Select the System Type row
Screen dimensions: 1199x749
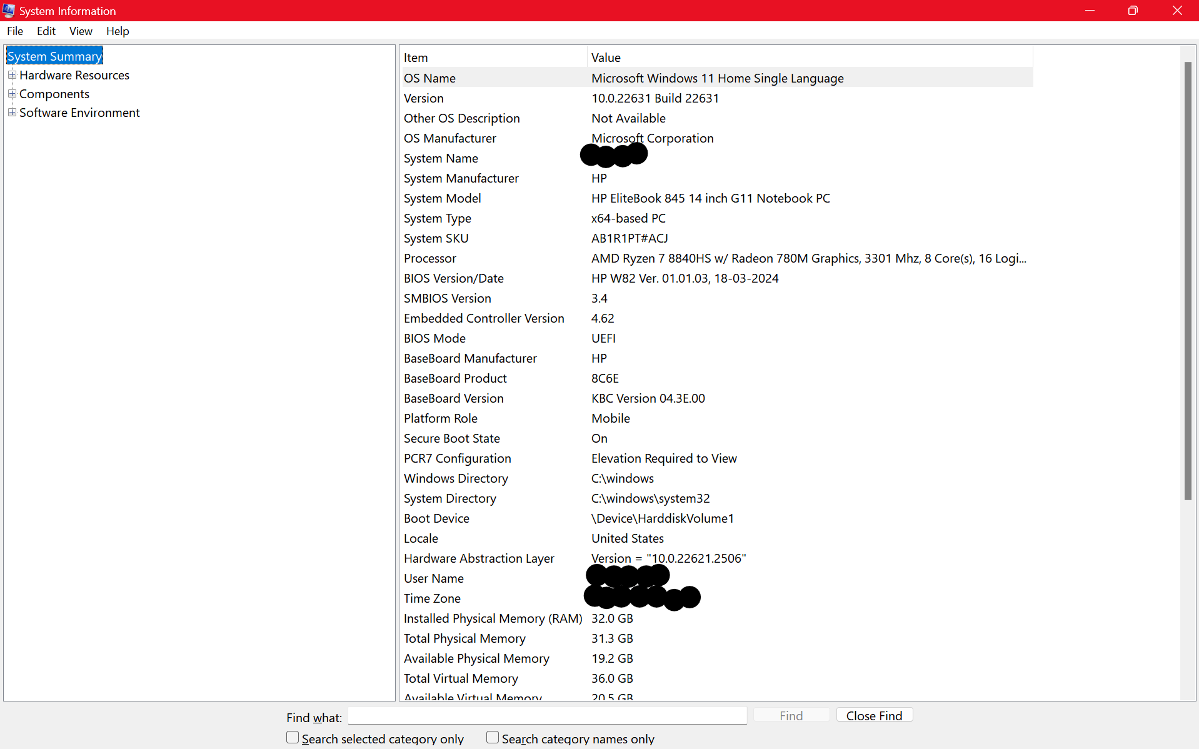tap(716, 218)
